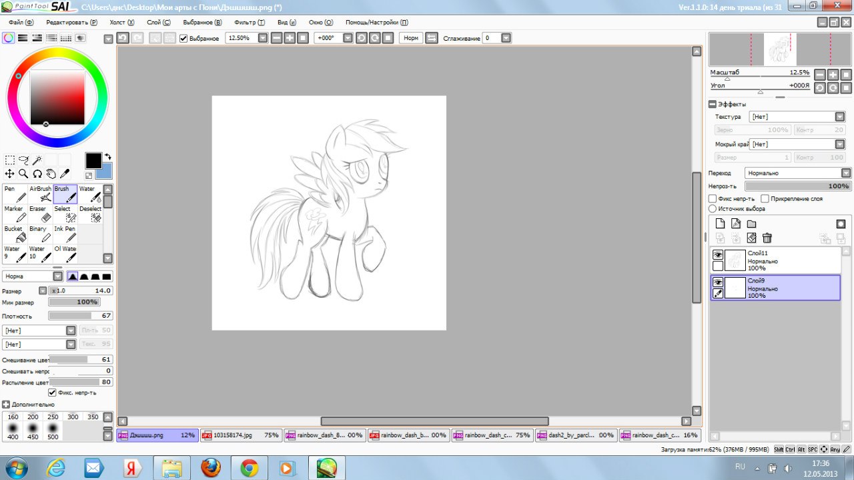The height and width of the screenshot is (480, 854).
Task: Pick the Bucket fill tool
Action: (16, 234)
